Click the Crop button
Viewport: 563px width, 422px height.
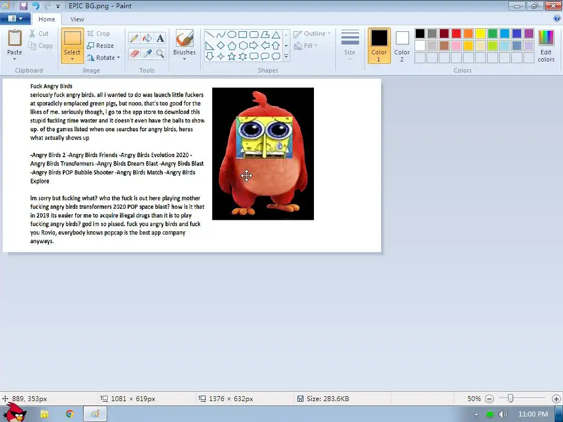click(x=98, y=34)
